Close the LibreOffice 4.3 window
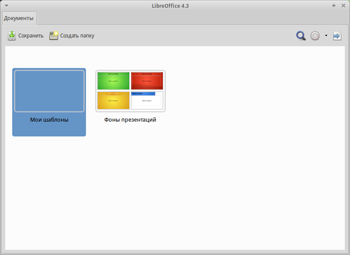350x255 pixels. coord(343,6)
